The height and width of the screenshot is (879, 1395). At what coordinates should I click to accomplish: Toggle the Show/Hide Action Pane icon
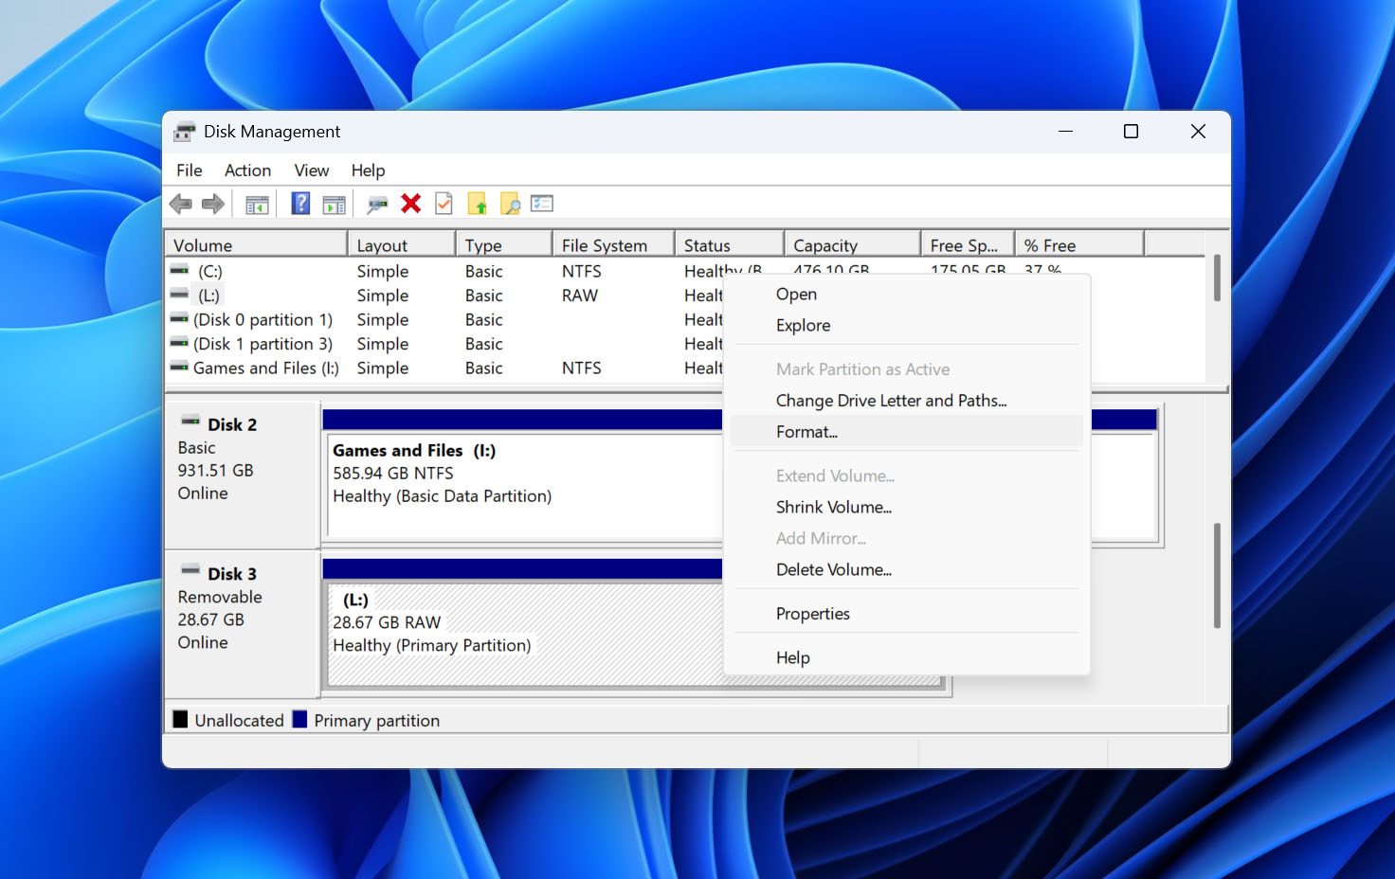click(x=335, y=204)
